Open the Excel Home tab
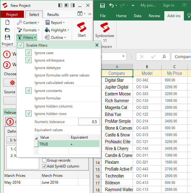The height and width of the screenshot is (193, 191). click(121, 16)
